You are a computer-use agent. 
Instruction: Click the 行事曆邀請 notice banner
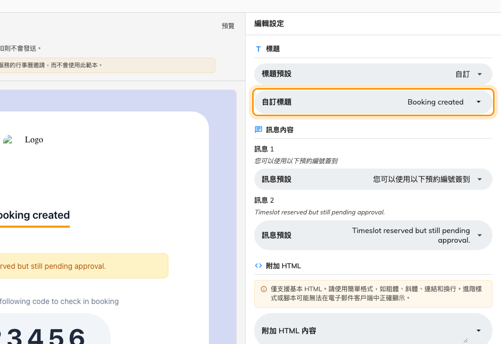click(107, 65)
